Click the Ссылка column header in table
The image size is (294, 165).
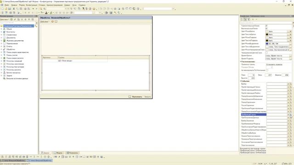(83, 58)
